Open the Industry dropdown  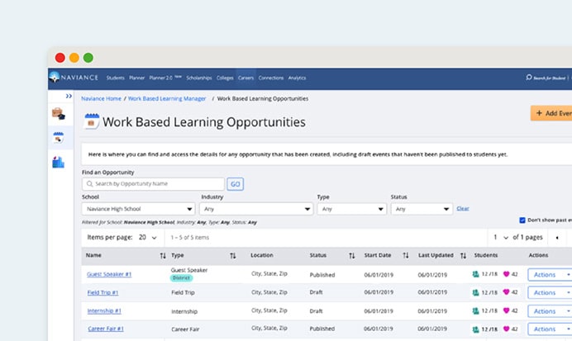tap(256, 209)
